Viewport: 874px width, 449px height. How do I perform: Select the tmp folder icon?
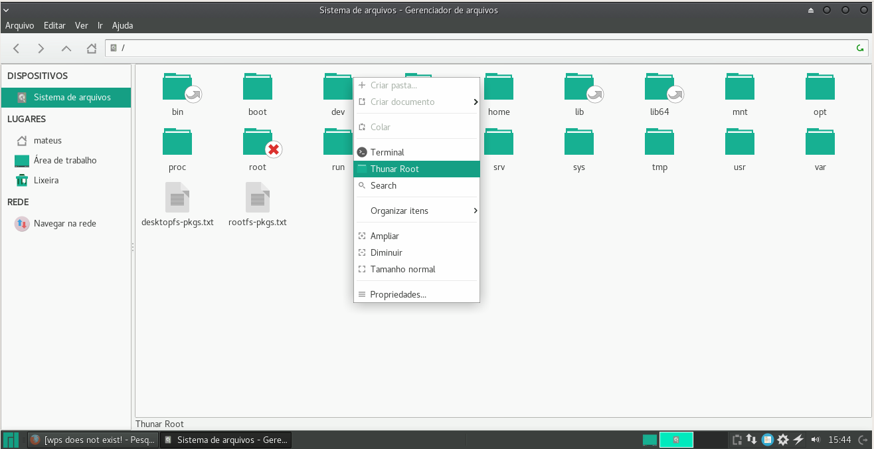659,142
